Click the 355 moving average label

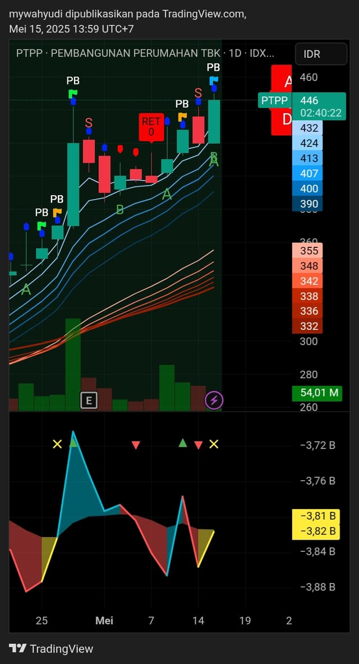(307, 251)
